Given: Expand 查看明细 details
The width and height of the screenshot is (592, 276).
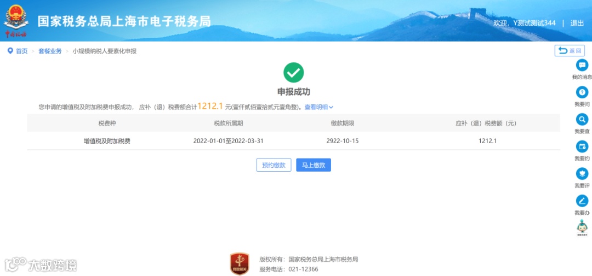Looking at the screenshot, I should coord(318,107).
